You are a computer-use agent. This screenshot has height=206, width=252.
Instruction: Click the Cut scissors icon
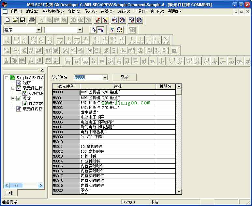click(41, 20)
